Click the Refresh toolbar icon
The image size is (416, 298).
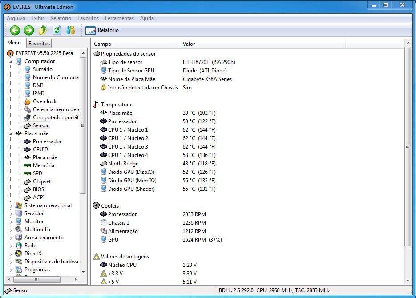[57, 30]
